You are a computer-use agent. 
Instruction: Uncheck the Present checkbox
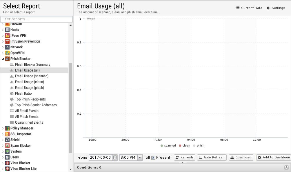point(153,158)
